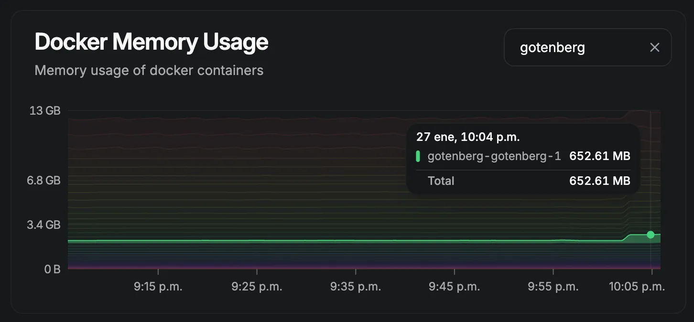This screenshot has width=694, height=322.
Task: Click the Docker Memory Usage heading
Action: point(152,42)
